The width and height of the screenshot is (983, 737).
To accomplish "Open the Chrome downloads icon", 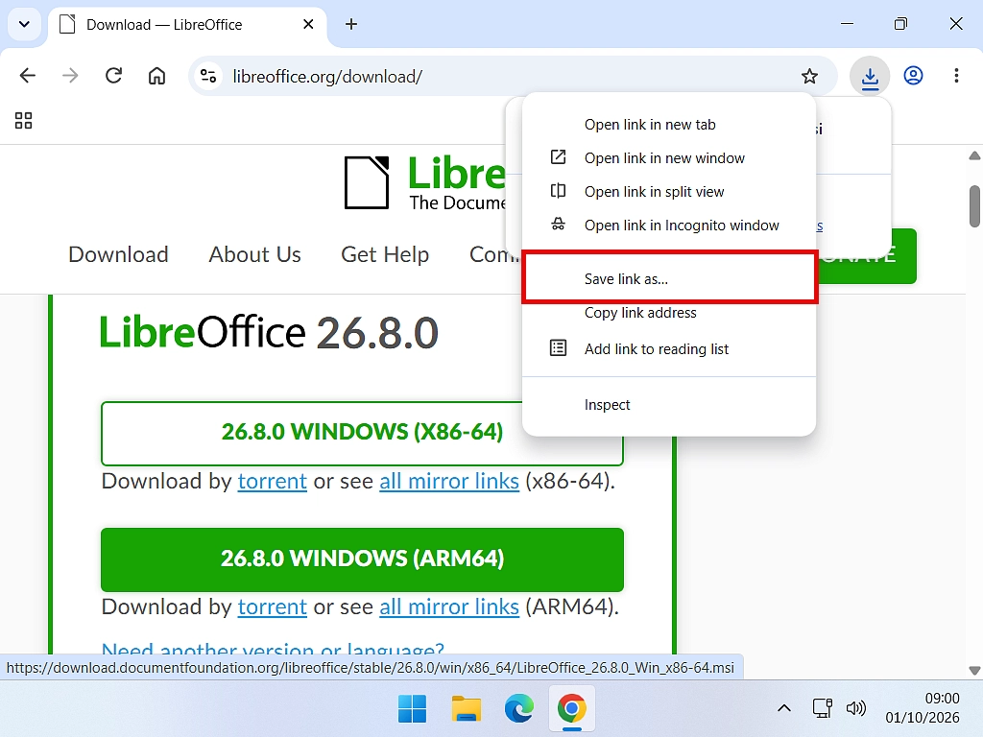I will (870, 76).
